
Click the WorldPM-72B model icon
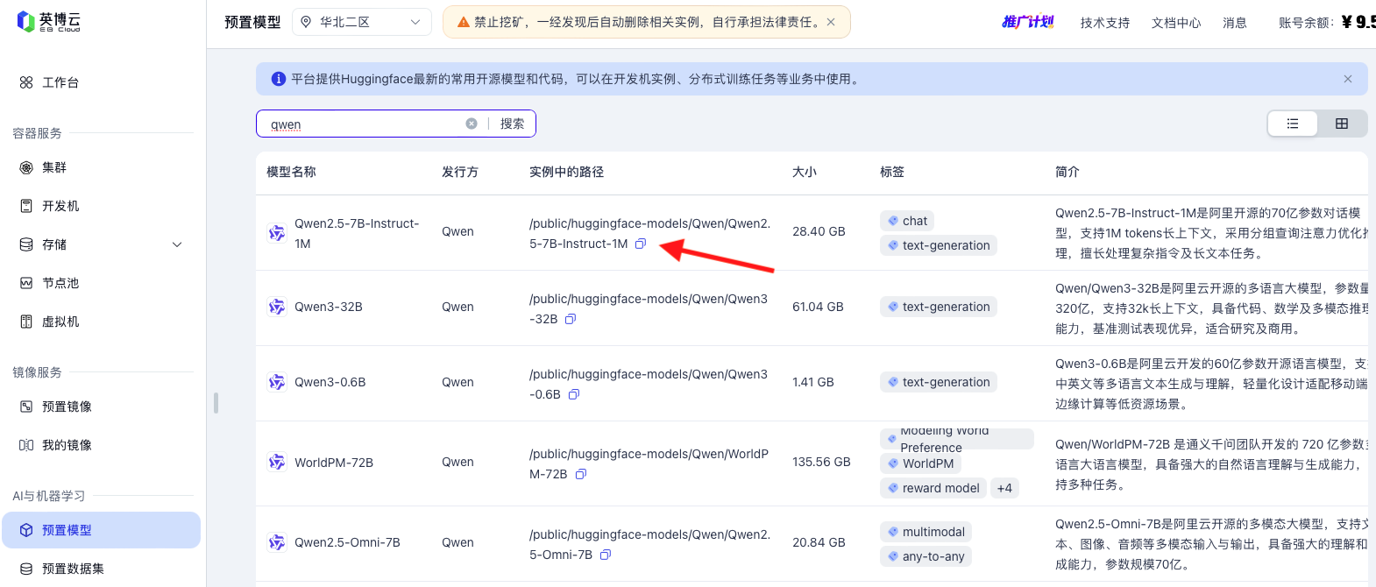click(277, 462)
